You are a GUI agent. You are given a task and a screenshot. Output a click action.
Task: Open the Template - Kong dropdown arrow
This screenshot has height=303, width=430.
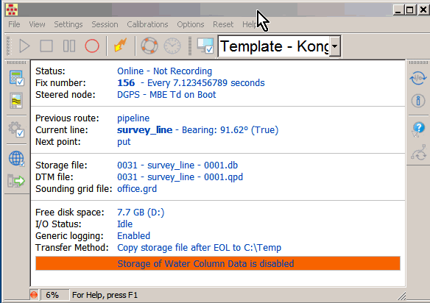point(334,46)
